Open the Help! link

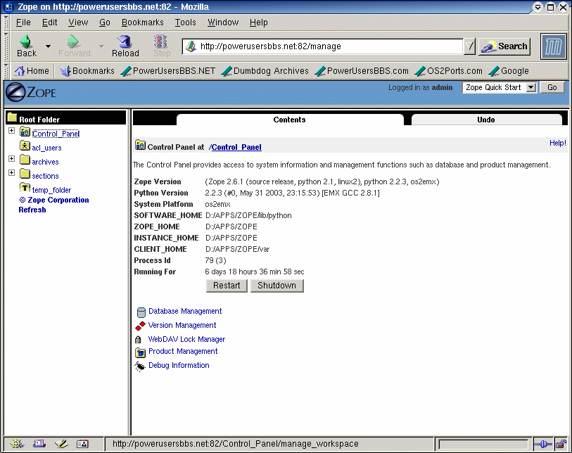[558, 143]
